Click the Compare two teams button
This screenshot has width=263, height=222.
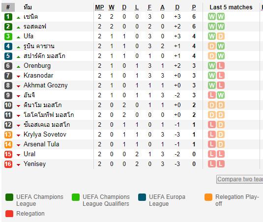click(240, 179)
